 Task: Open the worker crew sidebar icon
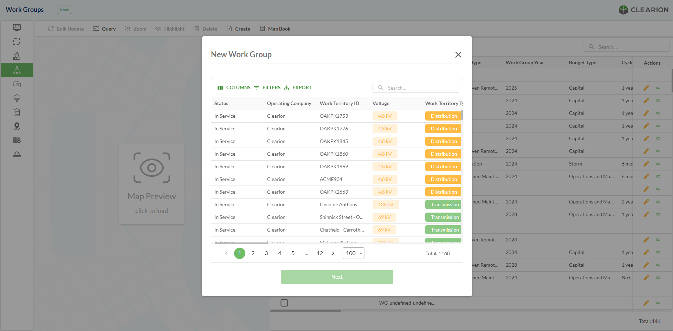click(17, 56)
